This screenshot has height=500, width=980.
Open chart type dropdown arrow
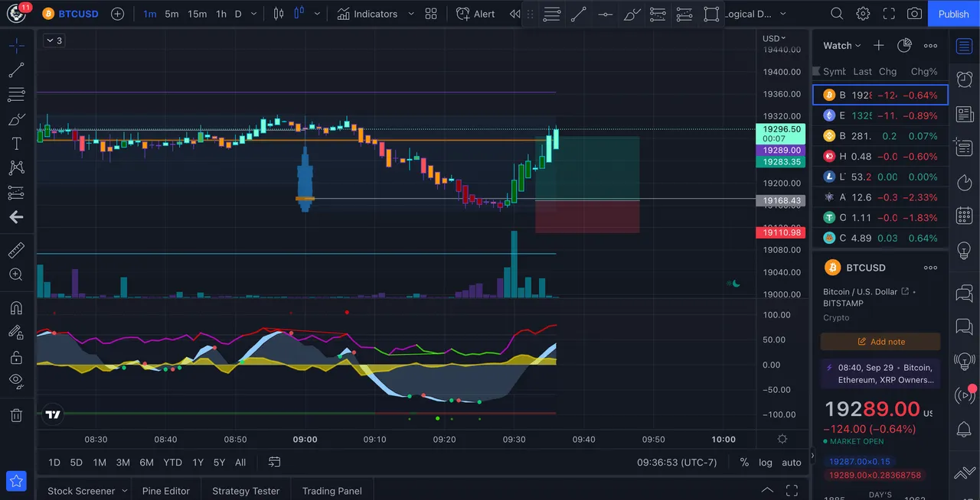click(317, 14)
